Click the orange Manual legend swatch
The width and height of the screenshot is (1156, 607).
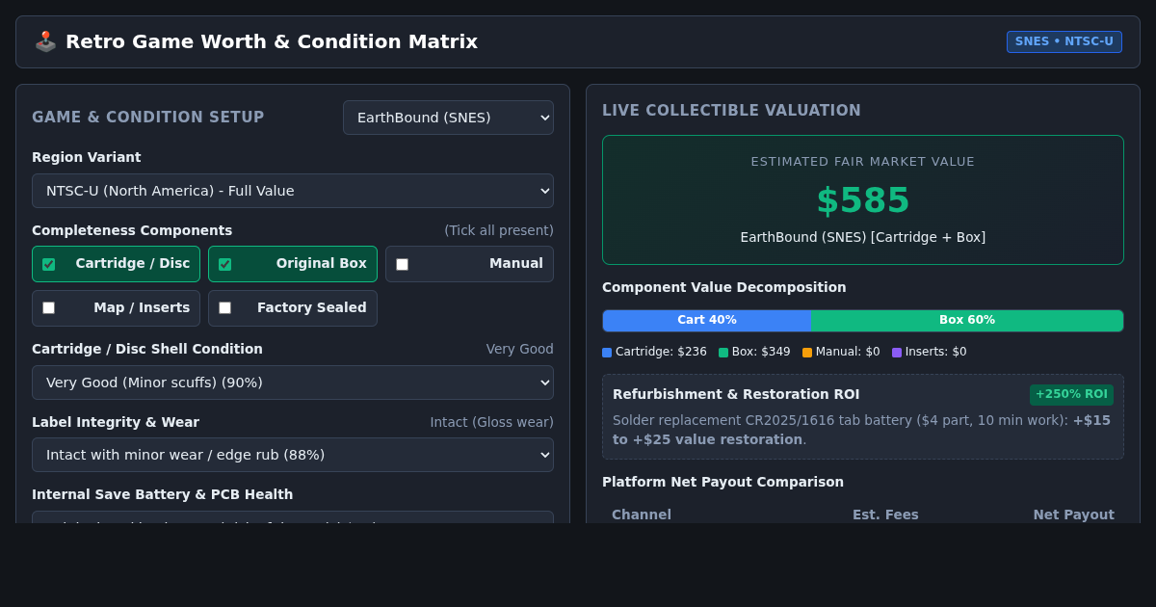pyautogui.click(x=807, y=353)
